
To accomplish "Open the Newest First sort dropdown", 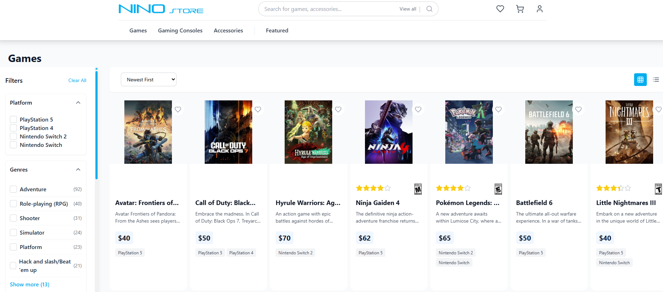I will click(148, 80).
